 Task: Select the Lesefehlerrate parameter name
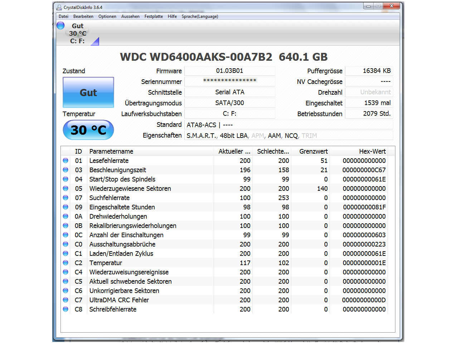pyautogui.click(x=109, y=161)
